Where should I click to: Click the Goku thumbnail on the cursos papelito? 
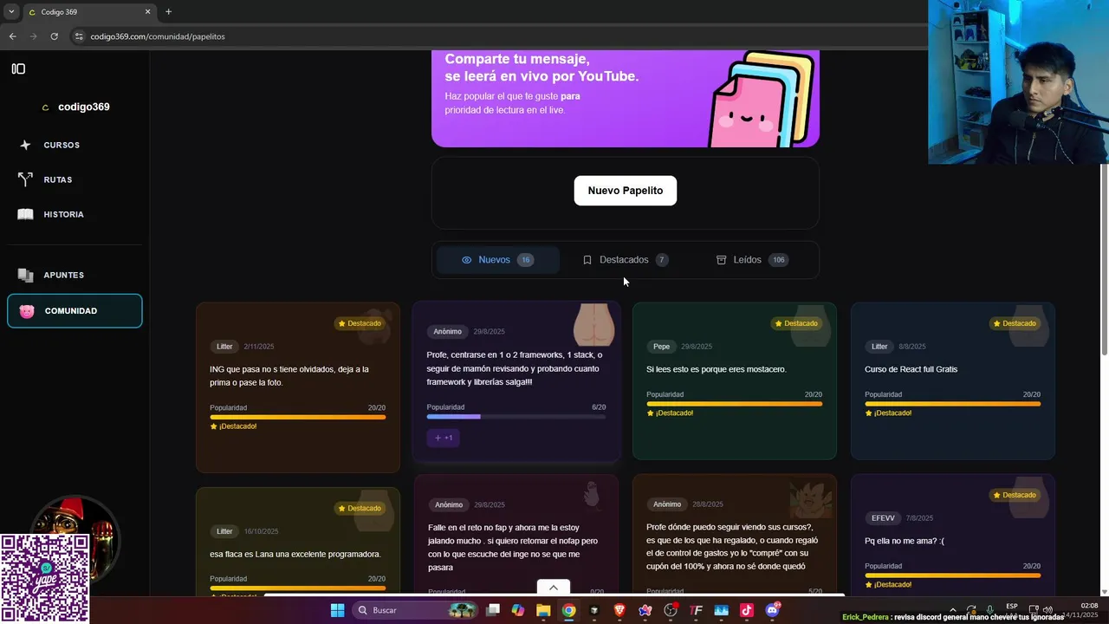(x=811, y=498)
